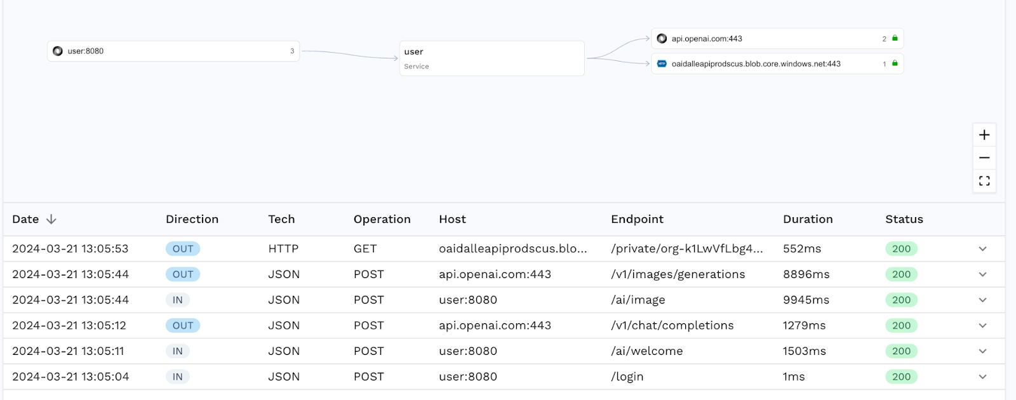Image resolution: width=1016 pixels, height=400 pixels.
Task: Click the 200 status on the 1503ms row
Action: pyautogui.click(x=901, y=351)
